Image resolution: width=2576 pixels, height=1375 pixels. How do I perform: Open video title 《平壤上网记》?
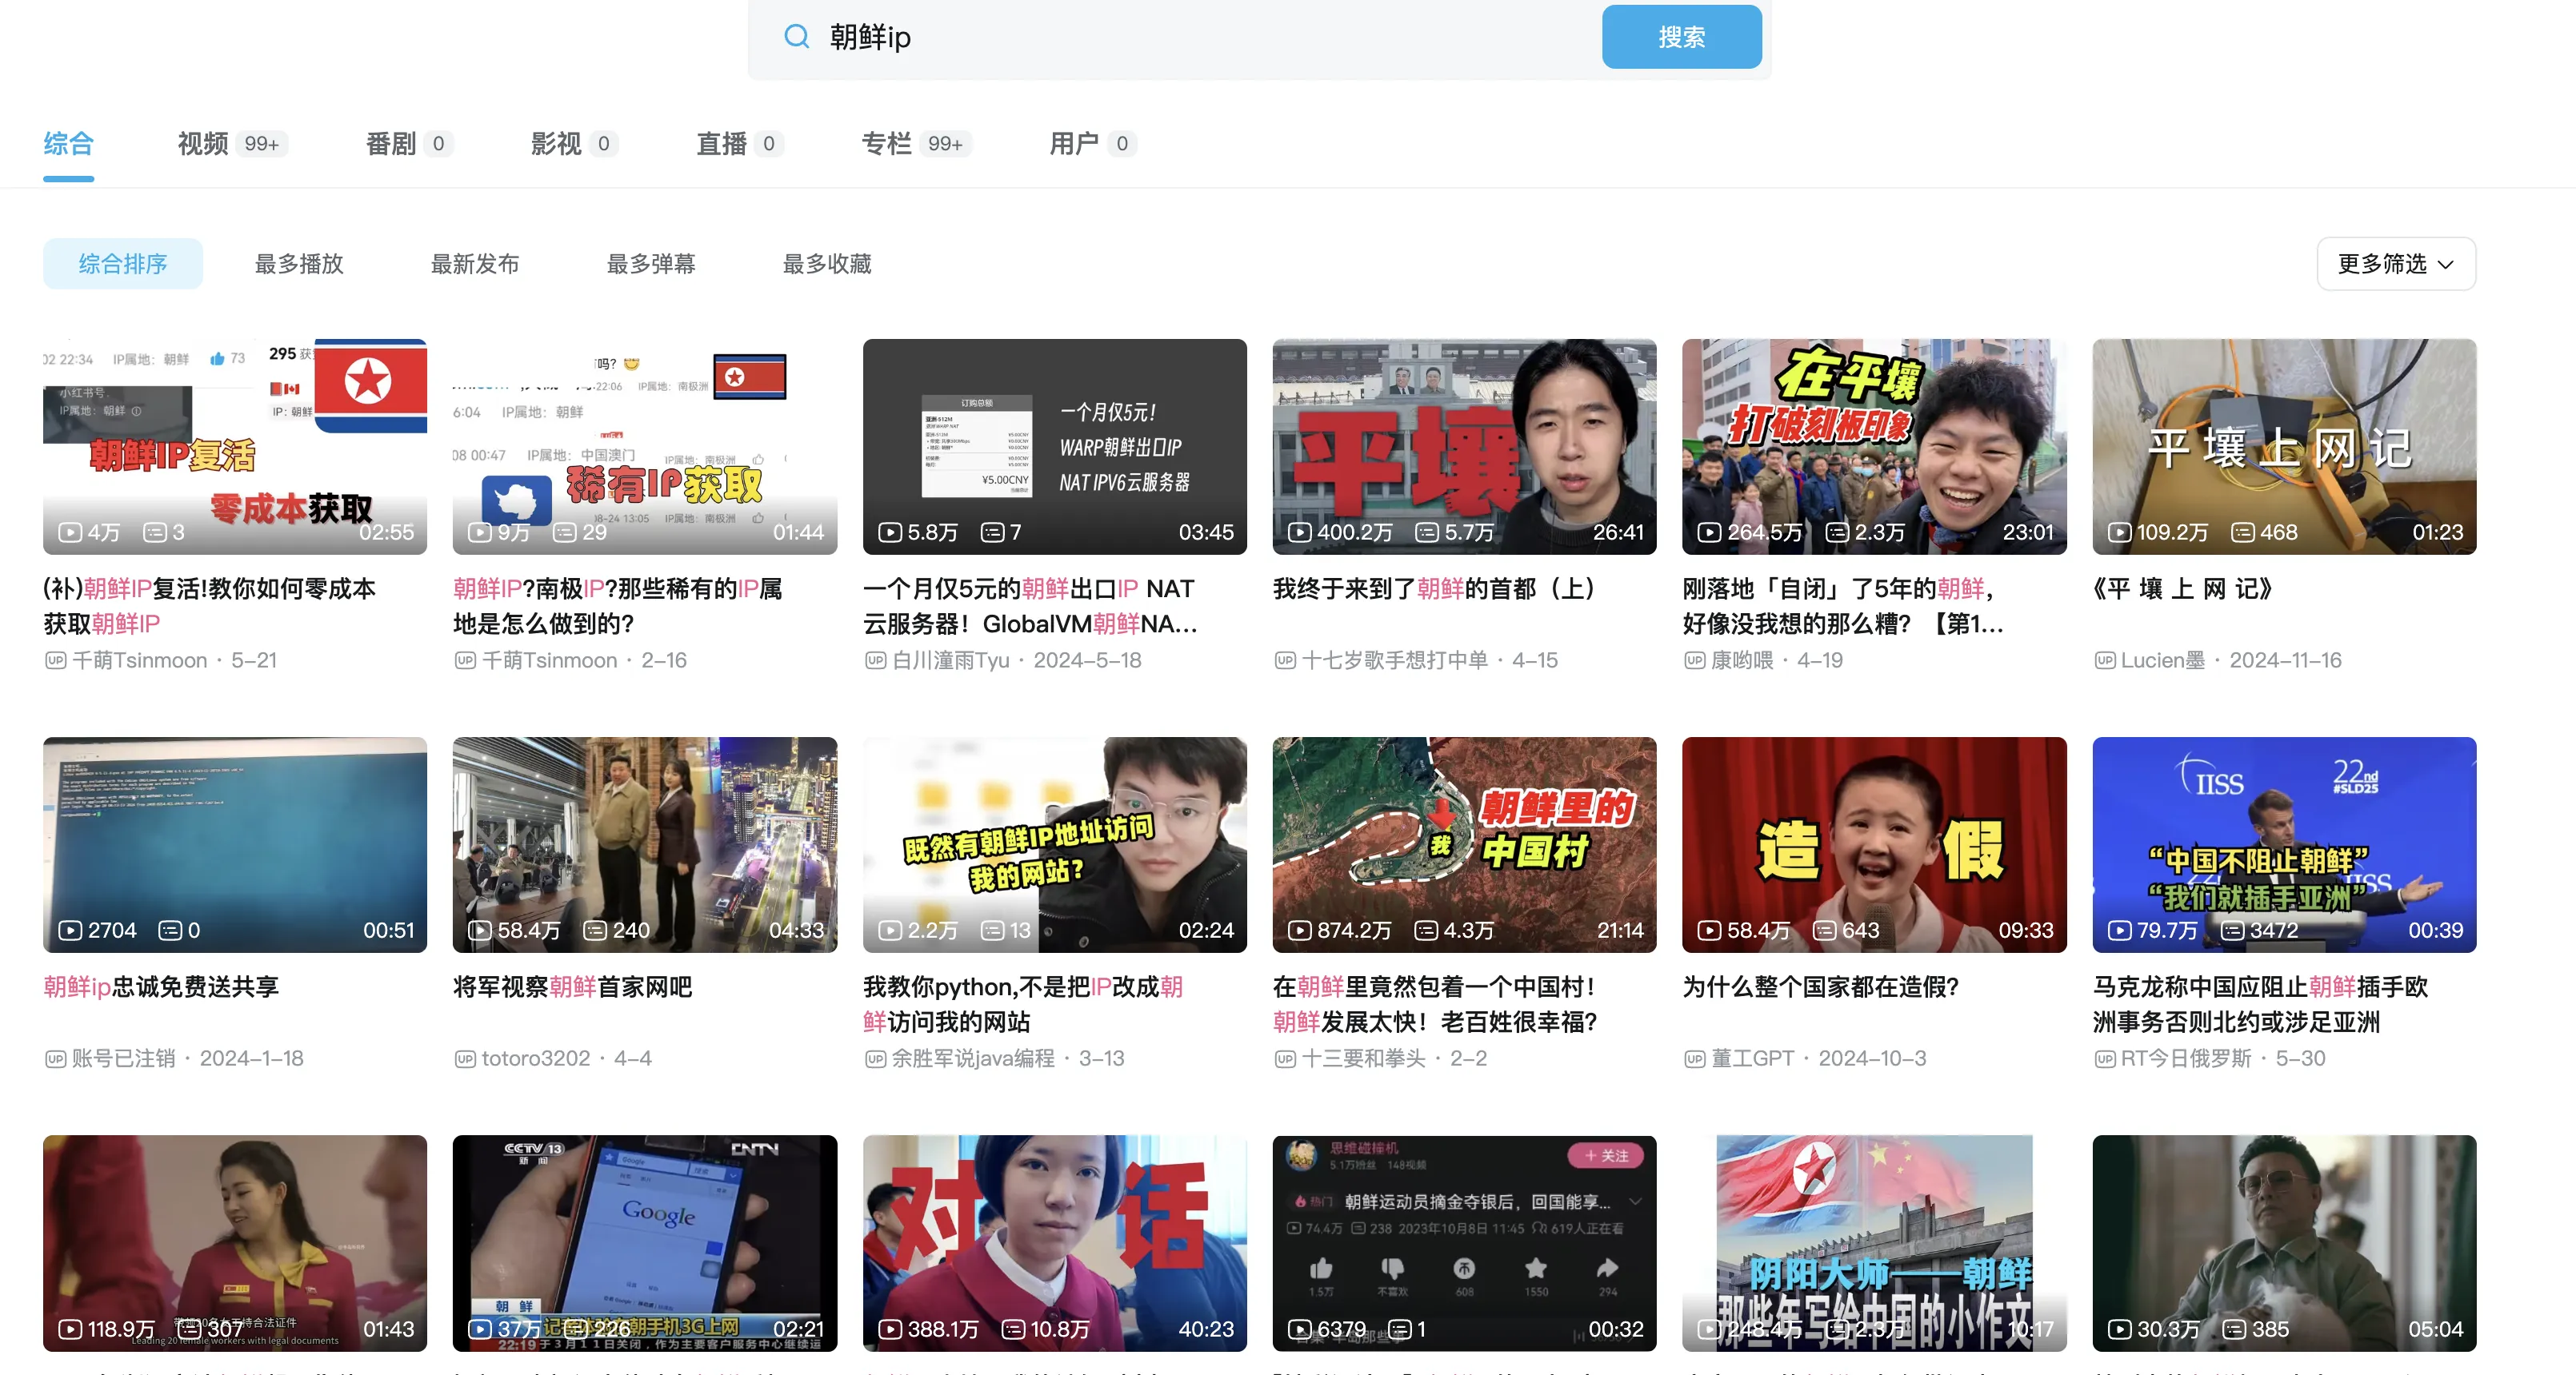(x=2183, y=588)
